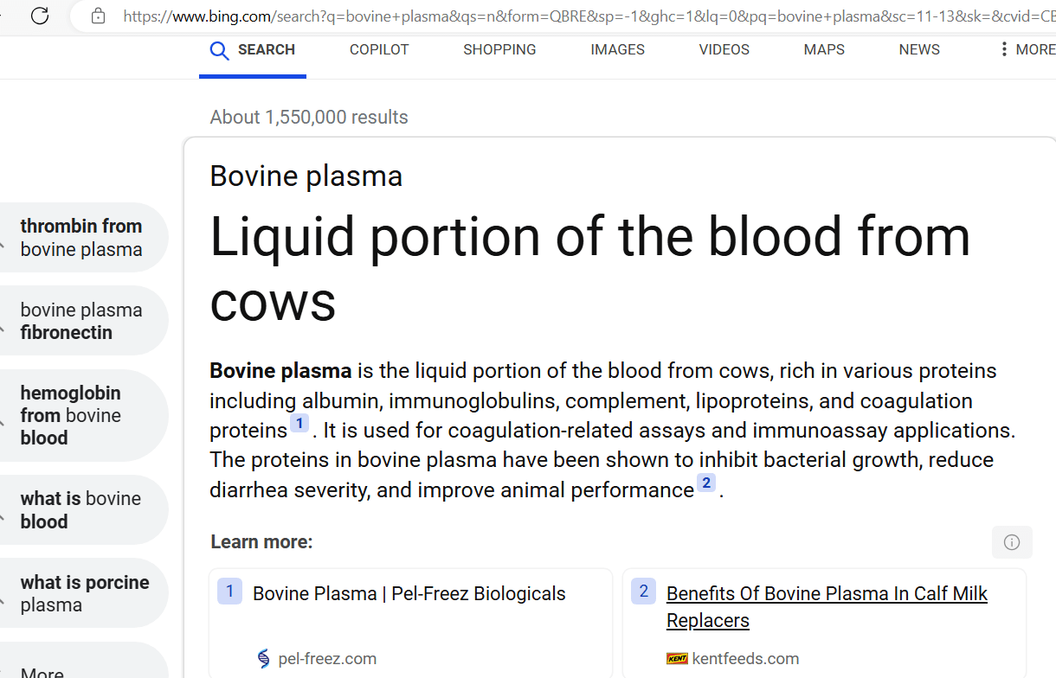The width and height of the screenshot is (1056, 678).
Task: Click the info icon beside Learn more
Action: tap(1012, 542)
